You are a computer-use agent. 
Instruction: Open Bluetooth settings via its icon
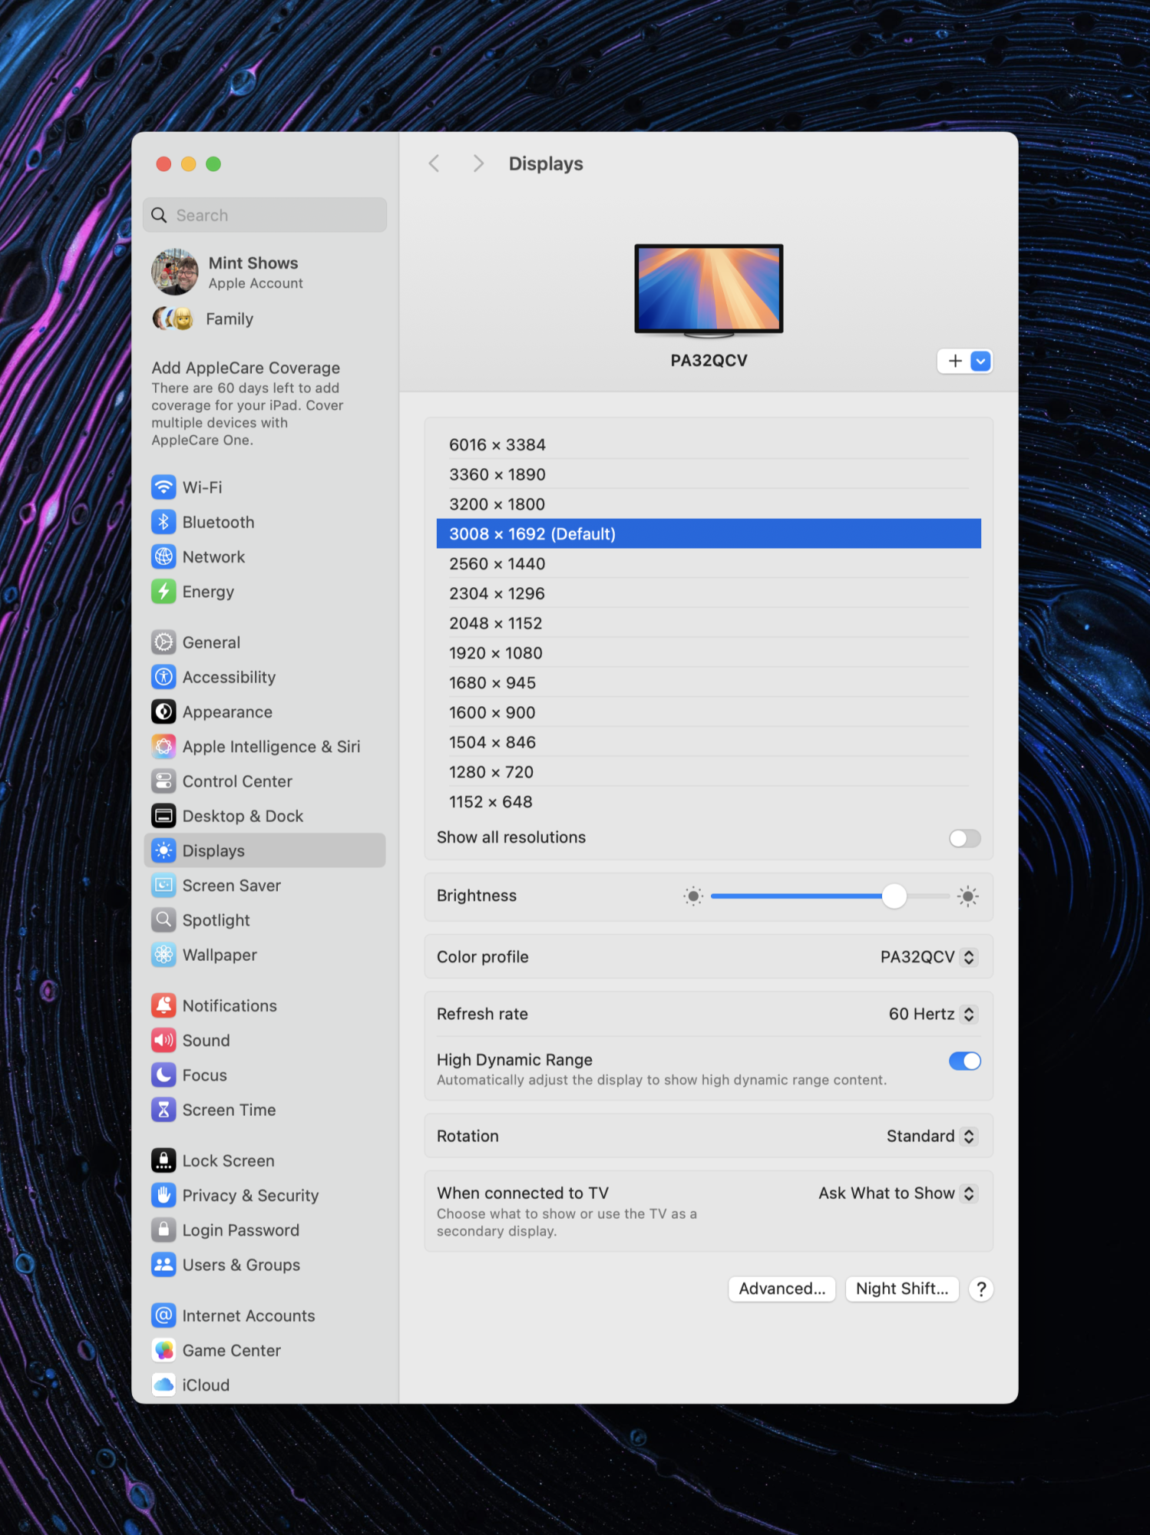(x=164, y=522)
